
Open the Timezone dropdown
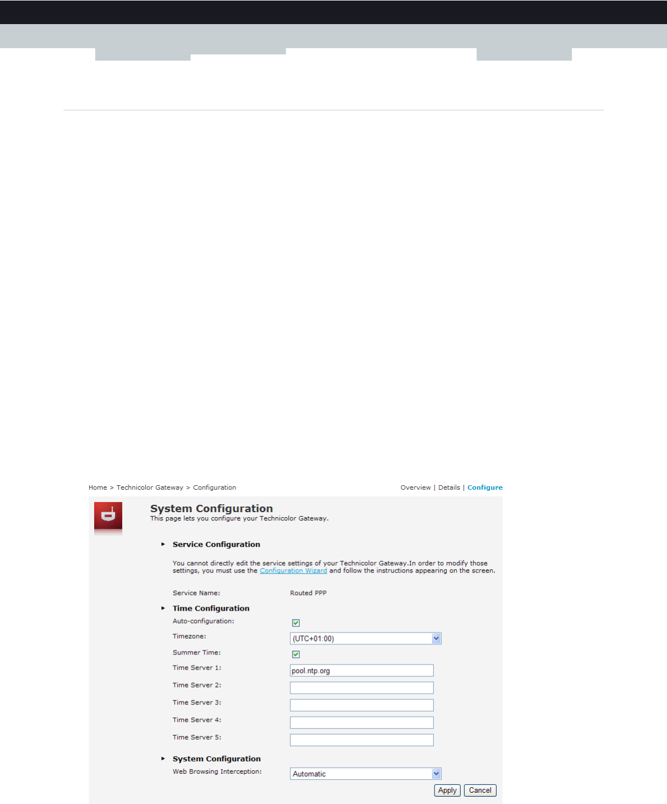pos(365,639)
